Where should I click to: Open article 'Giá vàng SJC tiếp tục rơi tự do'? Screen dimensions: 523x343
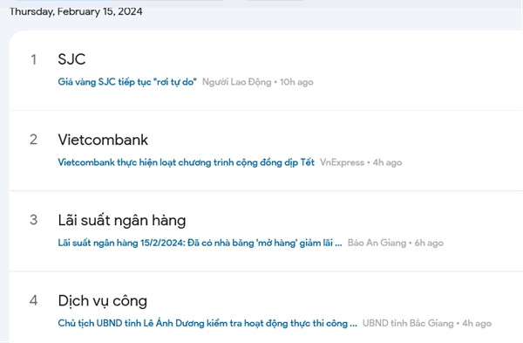click(127, 82)
